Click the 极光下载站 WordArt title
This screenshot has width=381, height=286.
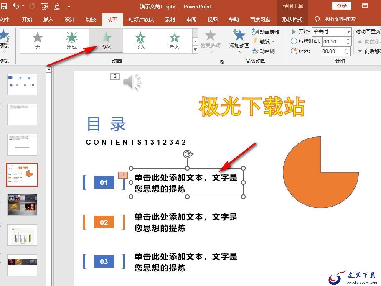252,106
